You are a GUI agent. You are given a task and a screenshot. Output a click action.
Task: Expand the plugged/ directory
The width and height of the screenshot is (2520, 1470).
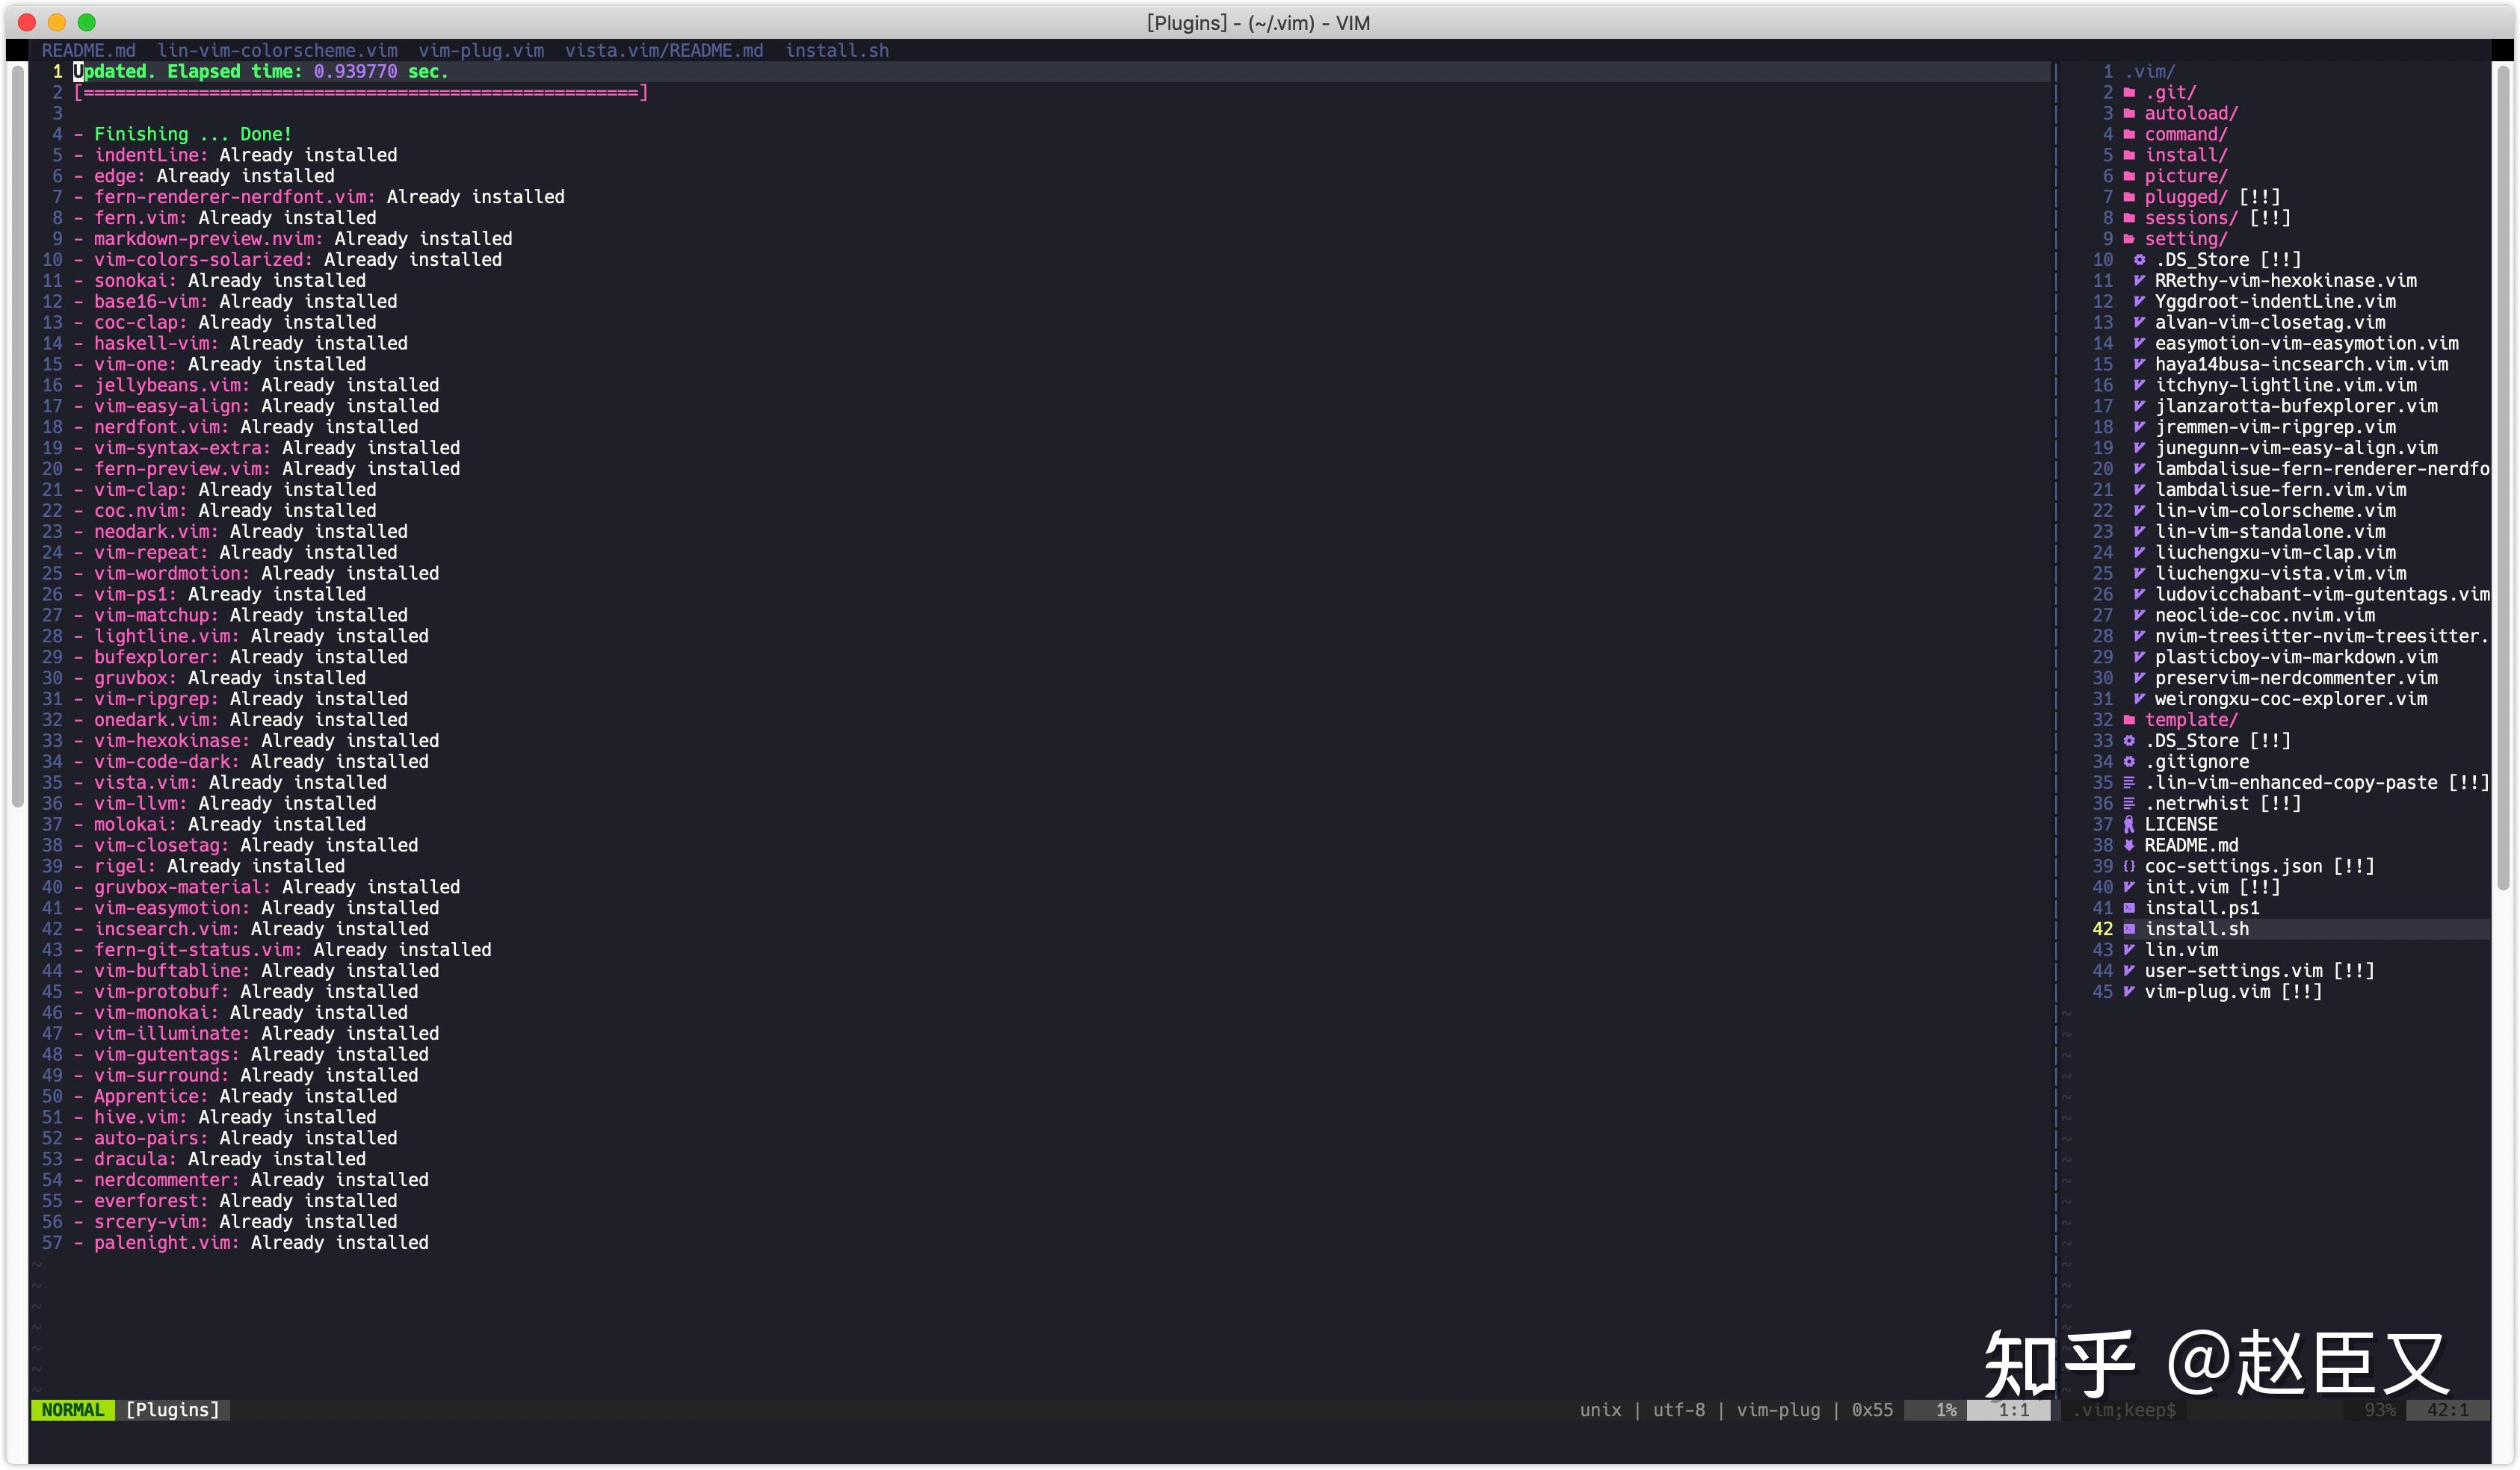click(2185, 198)
